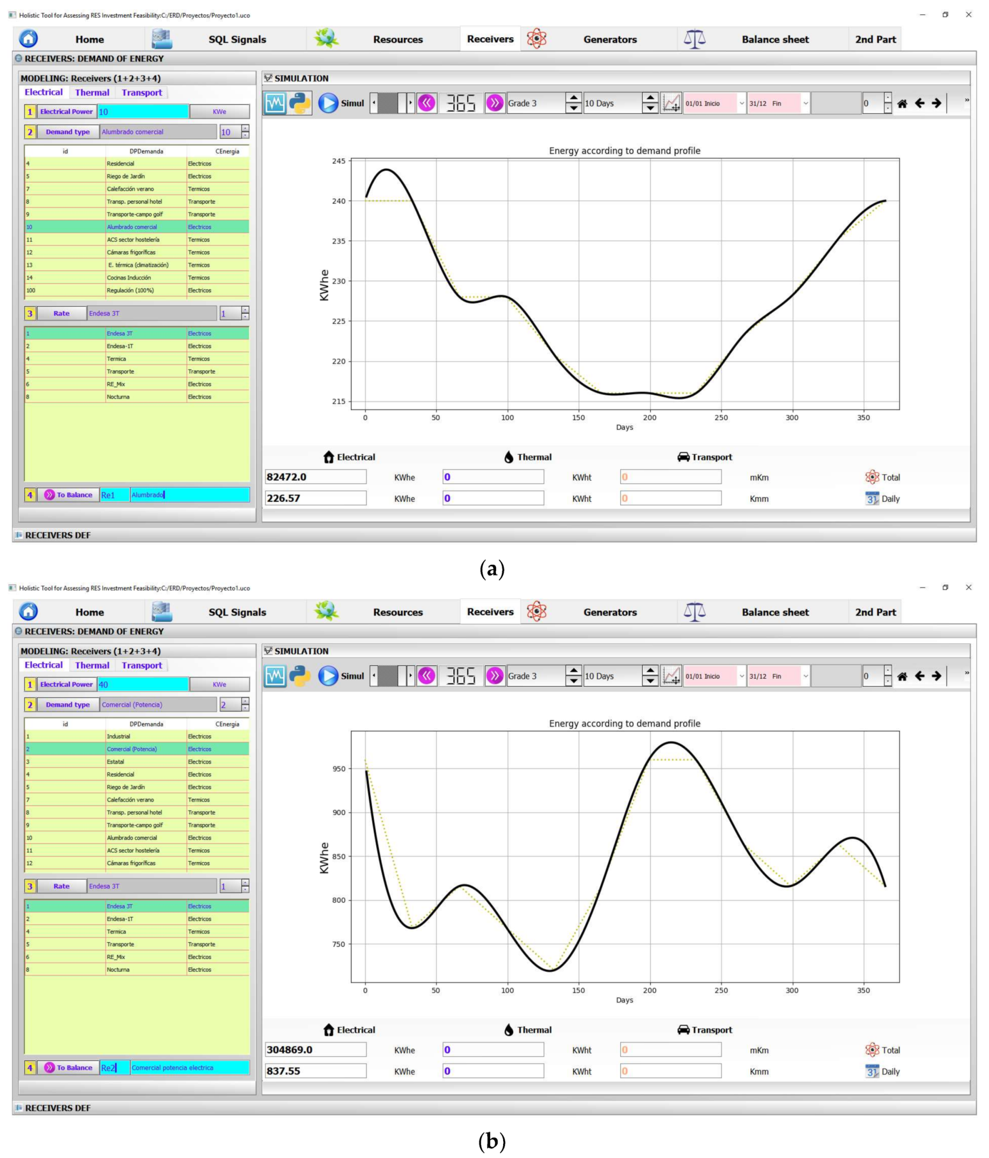
Task: Select Regulación (100%) row in demand table
Action: (130, 291)
